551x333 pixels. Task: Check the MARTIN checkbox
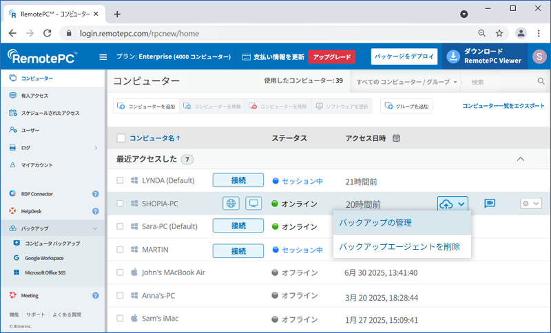(x=120, y=250)
